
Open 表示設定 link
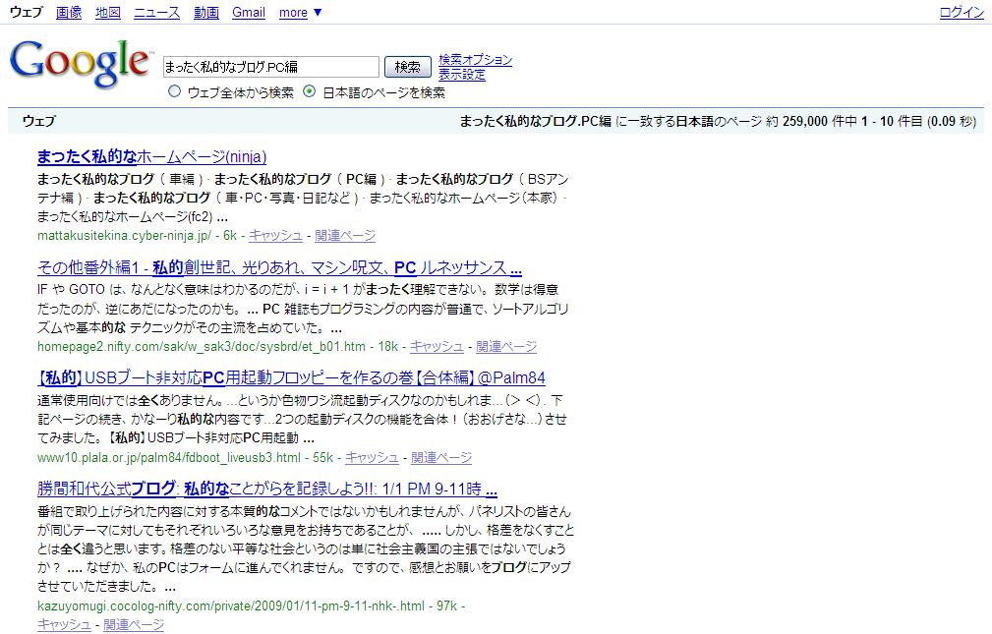pos(462,74)
